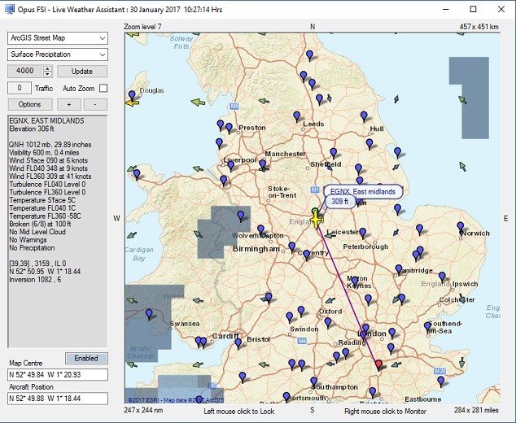
Task: Click the 457 x 451 km size label
Action: pos(479,27)
